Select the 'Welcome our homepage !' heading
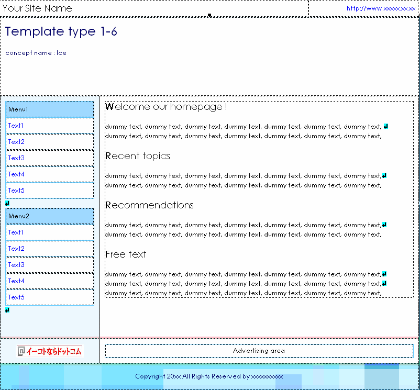This screenshot has height=390, width=420. pos(166,107)
